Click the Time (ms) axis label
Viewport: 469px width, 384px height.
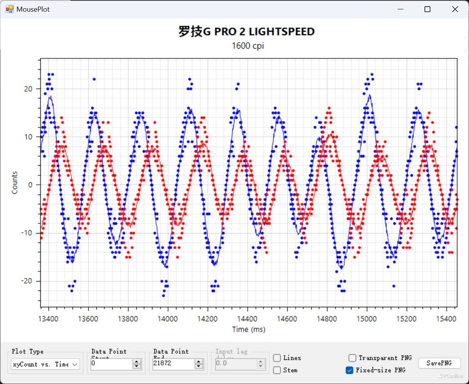[249, 329]
